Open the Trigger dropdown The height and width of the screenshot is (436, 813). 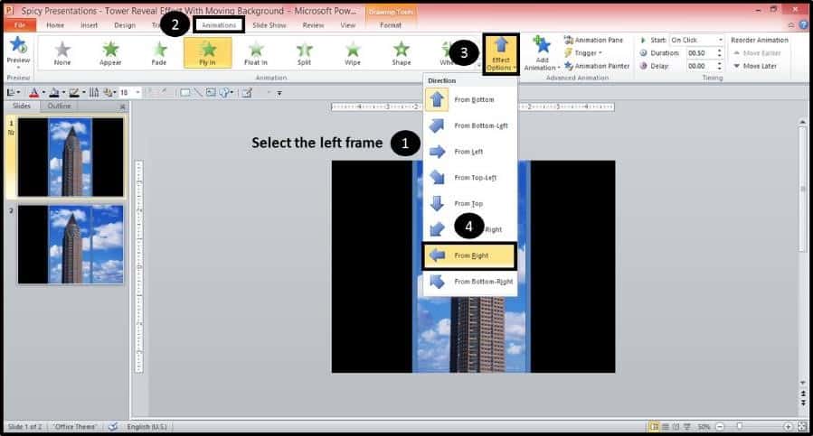point(583,53)
